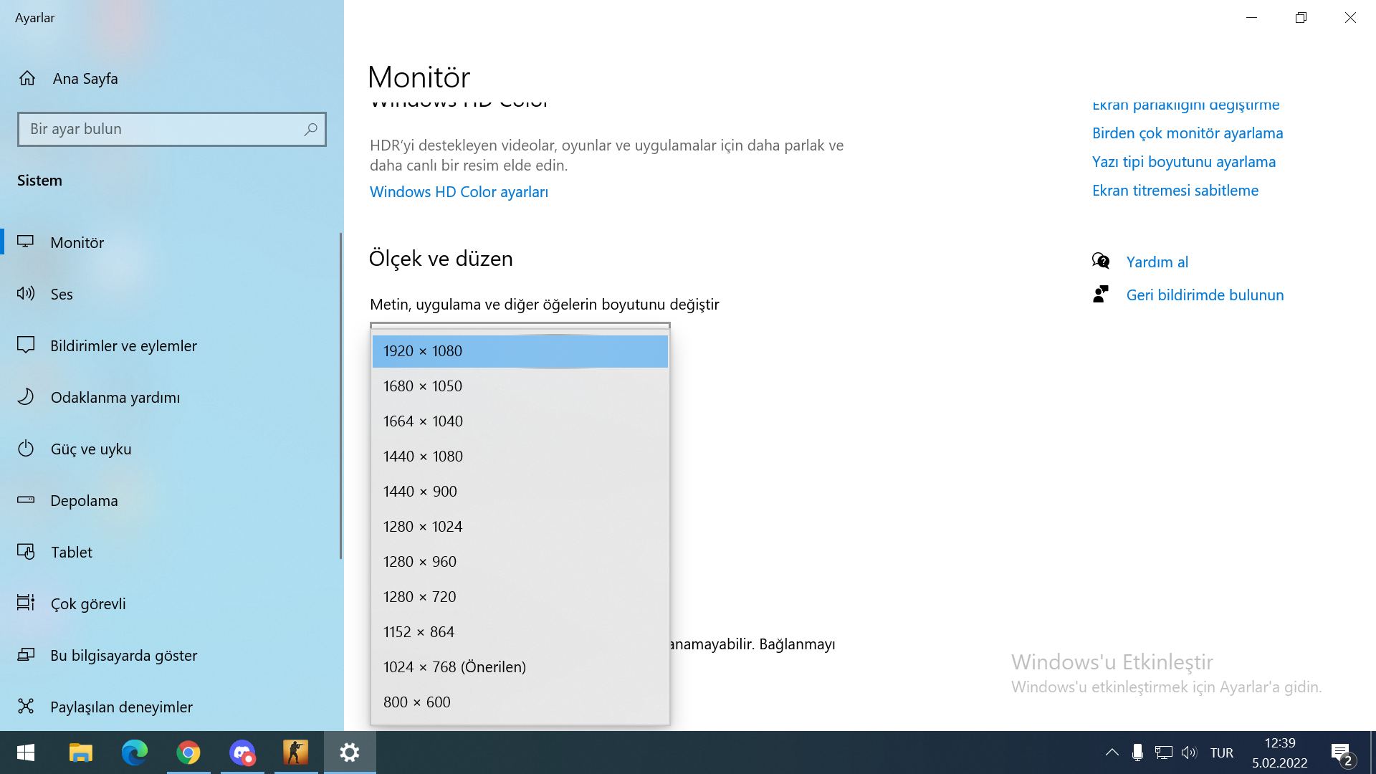Open Güç ve uyku power settings
Screen dimensions: 1376x774
coord(90,449)
